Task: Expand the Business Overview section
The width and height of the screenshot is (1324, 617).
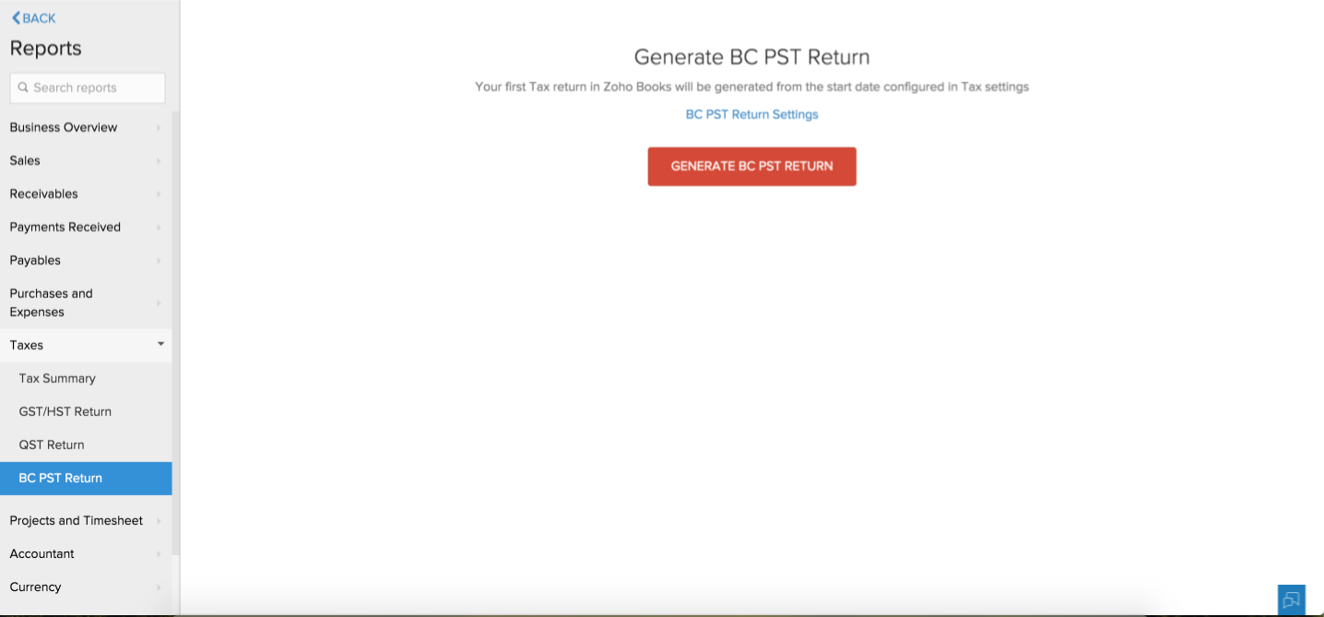Action: 85,127
